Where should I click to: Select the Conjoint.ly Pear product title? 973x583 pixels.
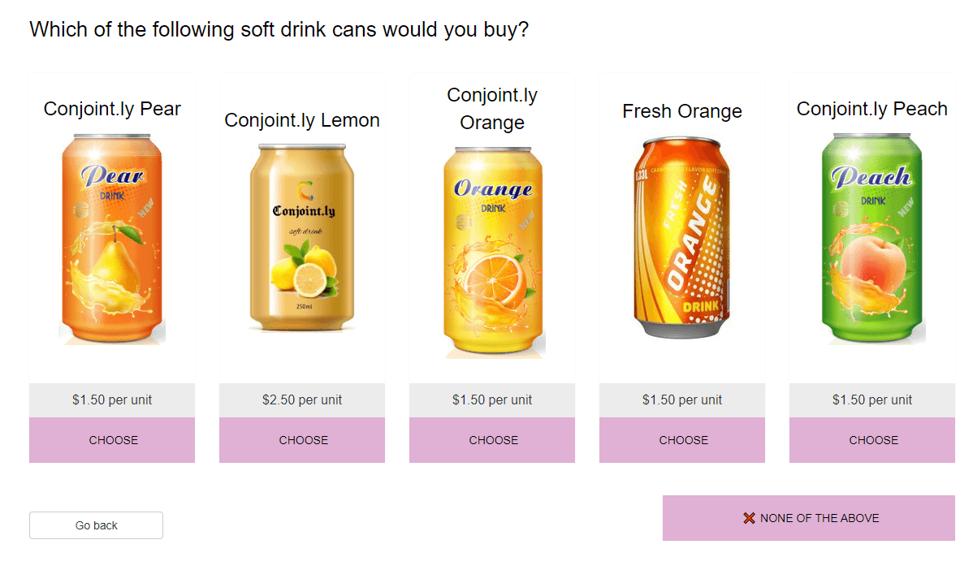(x=111, y=108)
